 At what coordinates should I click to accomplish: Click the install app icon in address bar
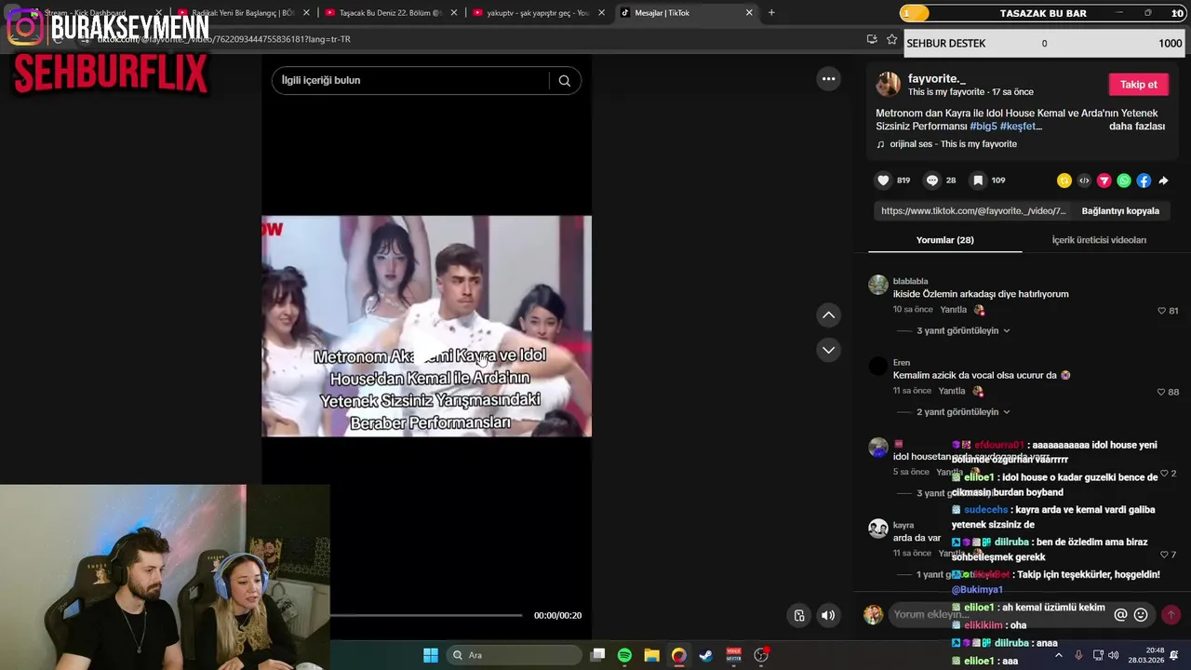872,39
